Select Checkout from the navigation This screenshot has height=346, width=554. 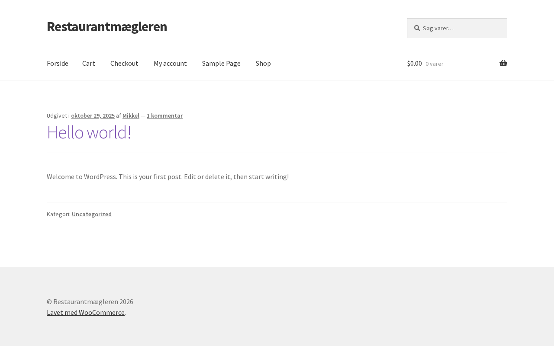[x=124, y=63]
